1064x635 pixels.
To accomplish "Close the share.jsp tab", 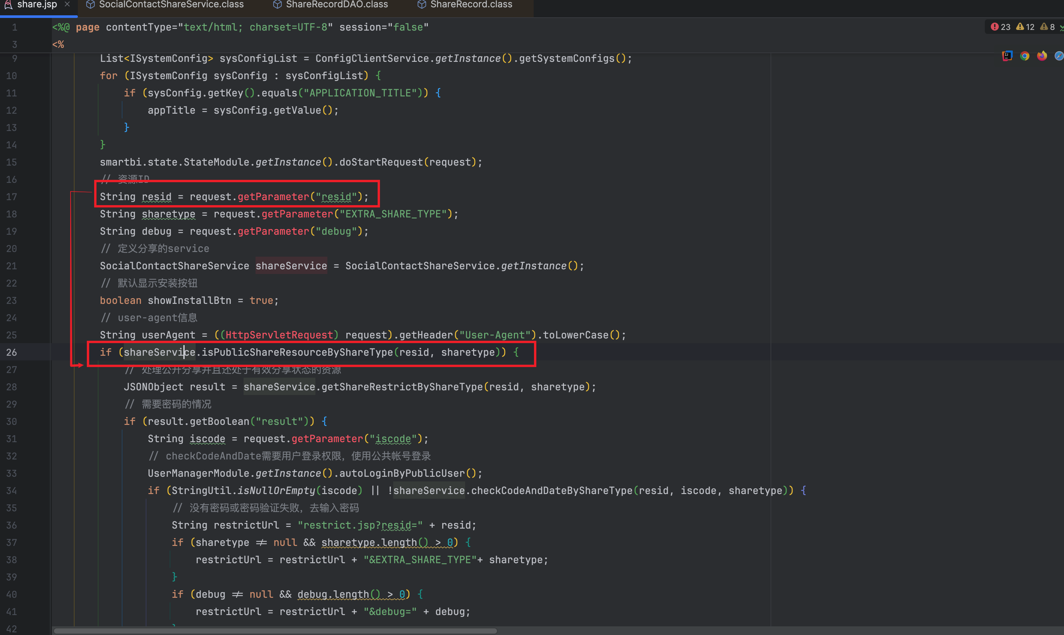I will pos(67,4).
